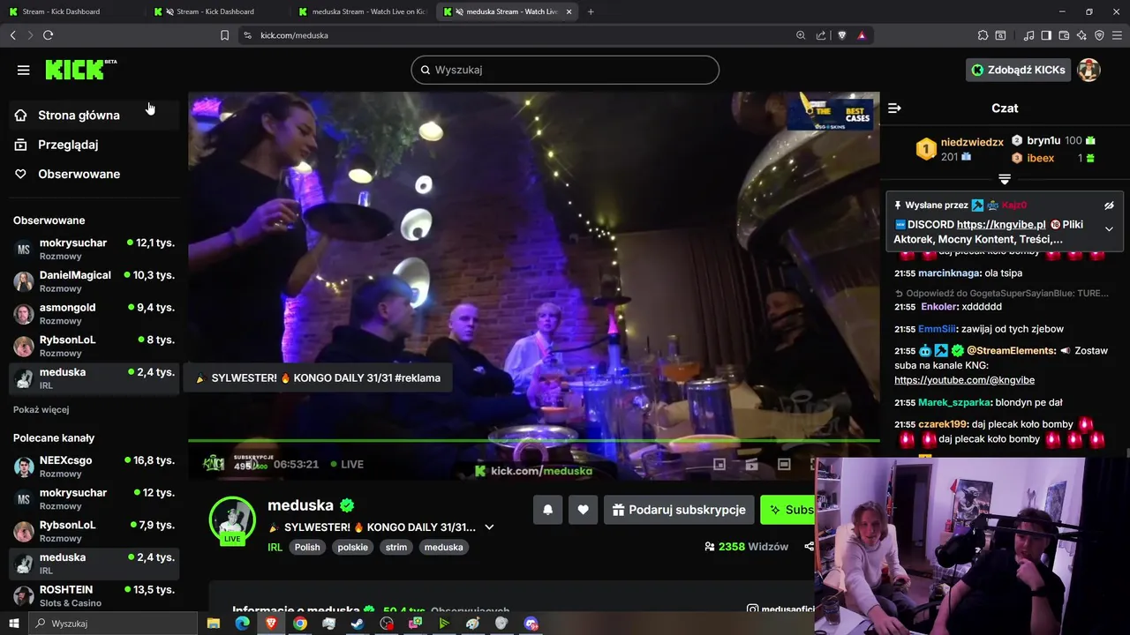Open Brave Shields lion icon

[841, 35]
